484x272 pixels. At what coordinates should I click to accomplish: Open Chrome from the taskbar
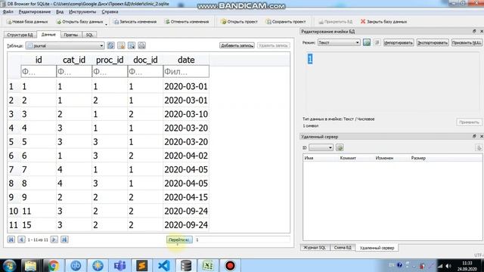point(53,265)
